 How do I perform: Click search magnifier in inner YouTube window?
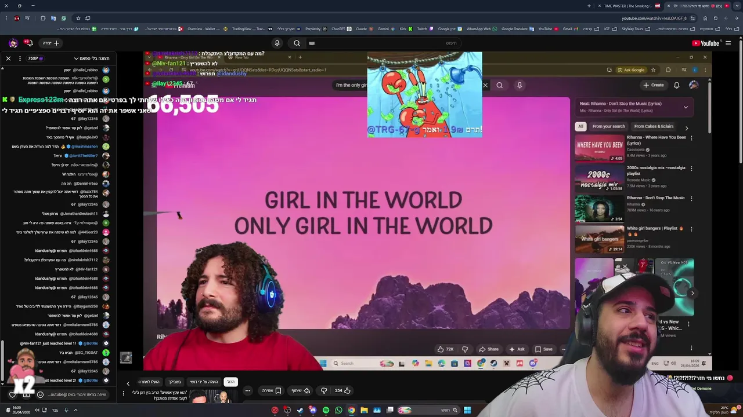coord(499,85)
